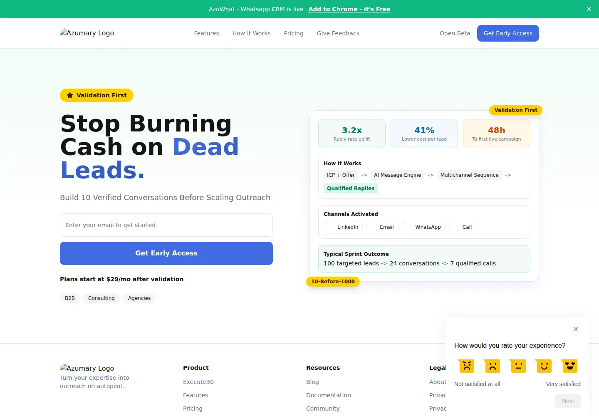Dismiss the experience rating popup
The height and width of the screenshot is (416, 599).
[x=576, y=329]
